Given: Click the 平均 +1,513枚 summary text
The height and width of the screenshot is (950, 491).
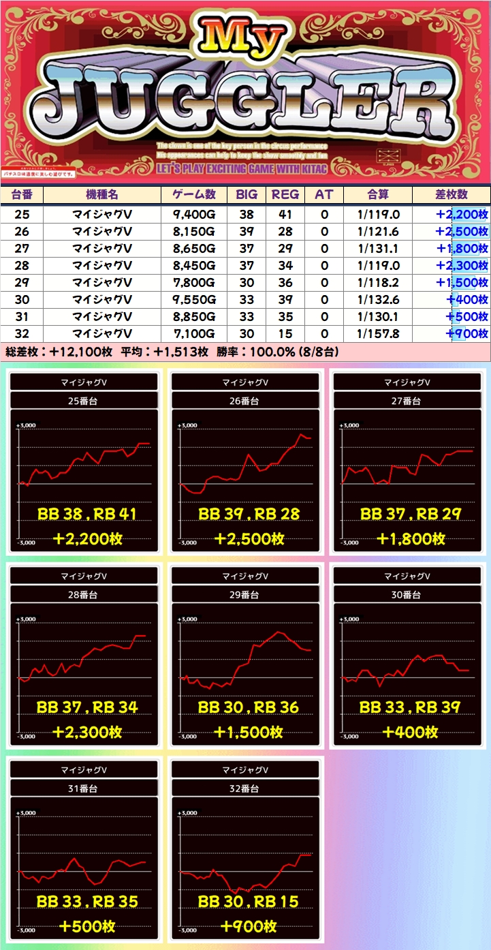Looking at the screenshot, I should coord(164,352).
